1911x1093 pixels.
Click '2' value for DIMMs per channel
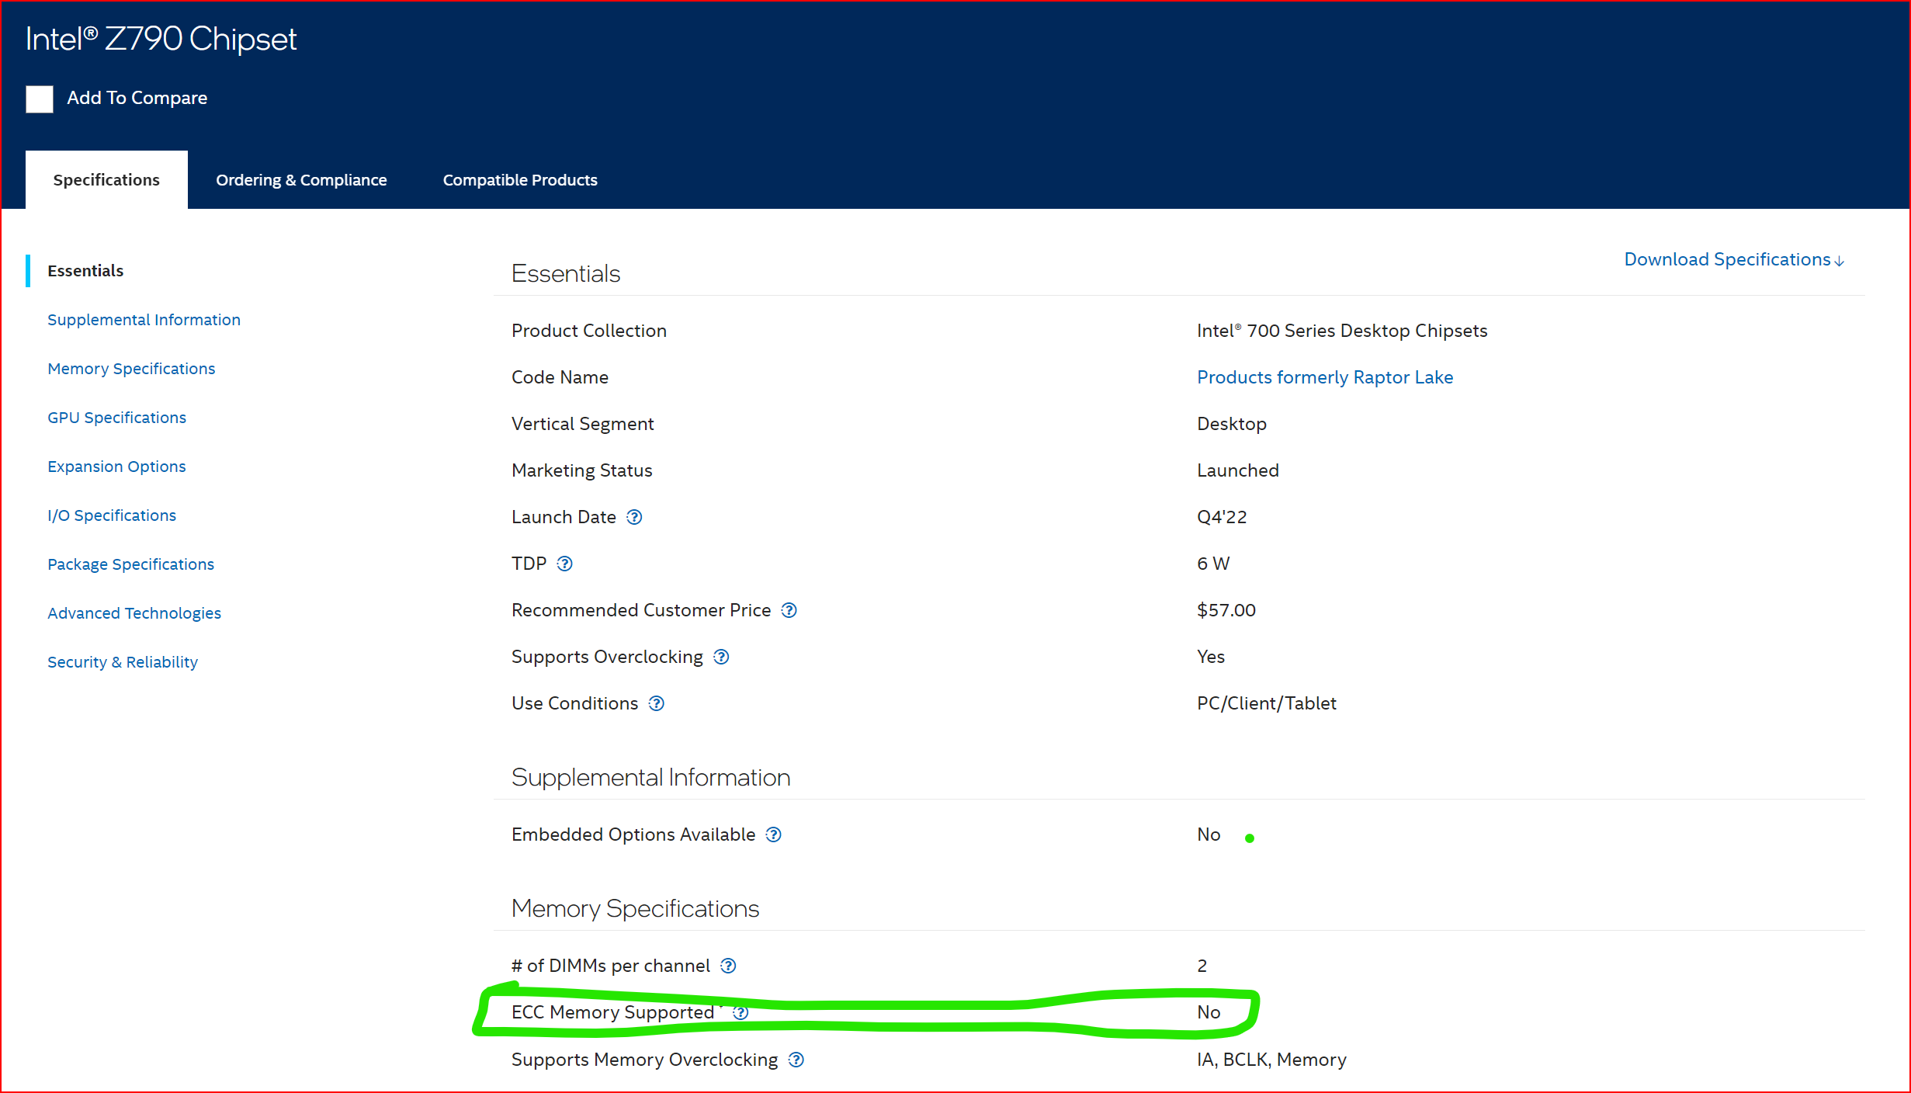pos(1202,966)
